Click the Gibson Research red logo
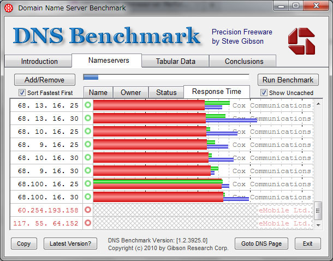The height and width of the screenshot is (261, 333). [301, 41]
